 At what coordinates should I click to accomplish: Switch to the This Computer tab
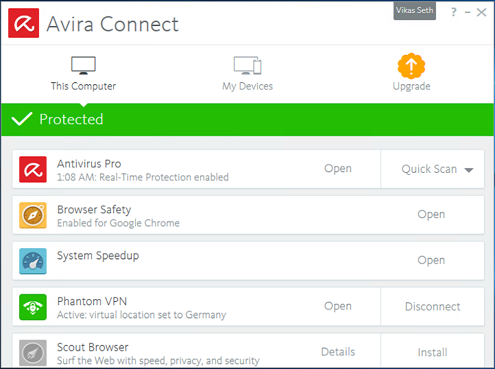coord(83,74)
